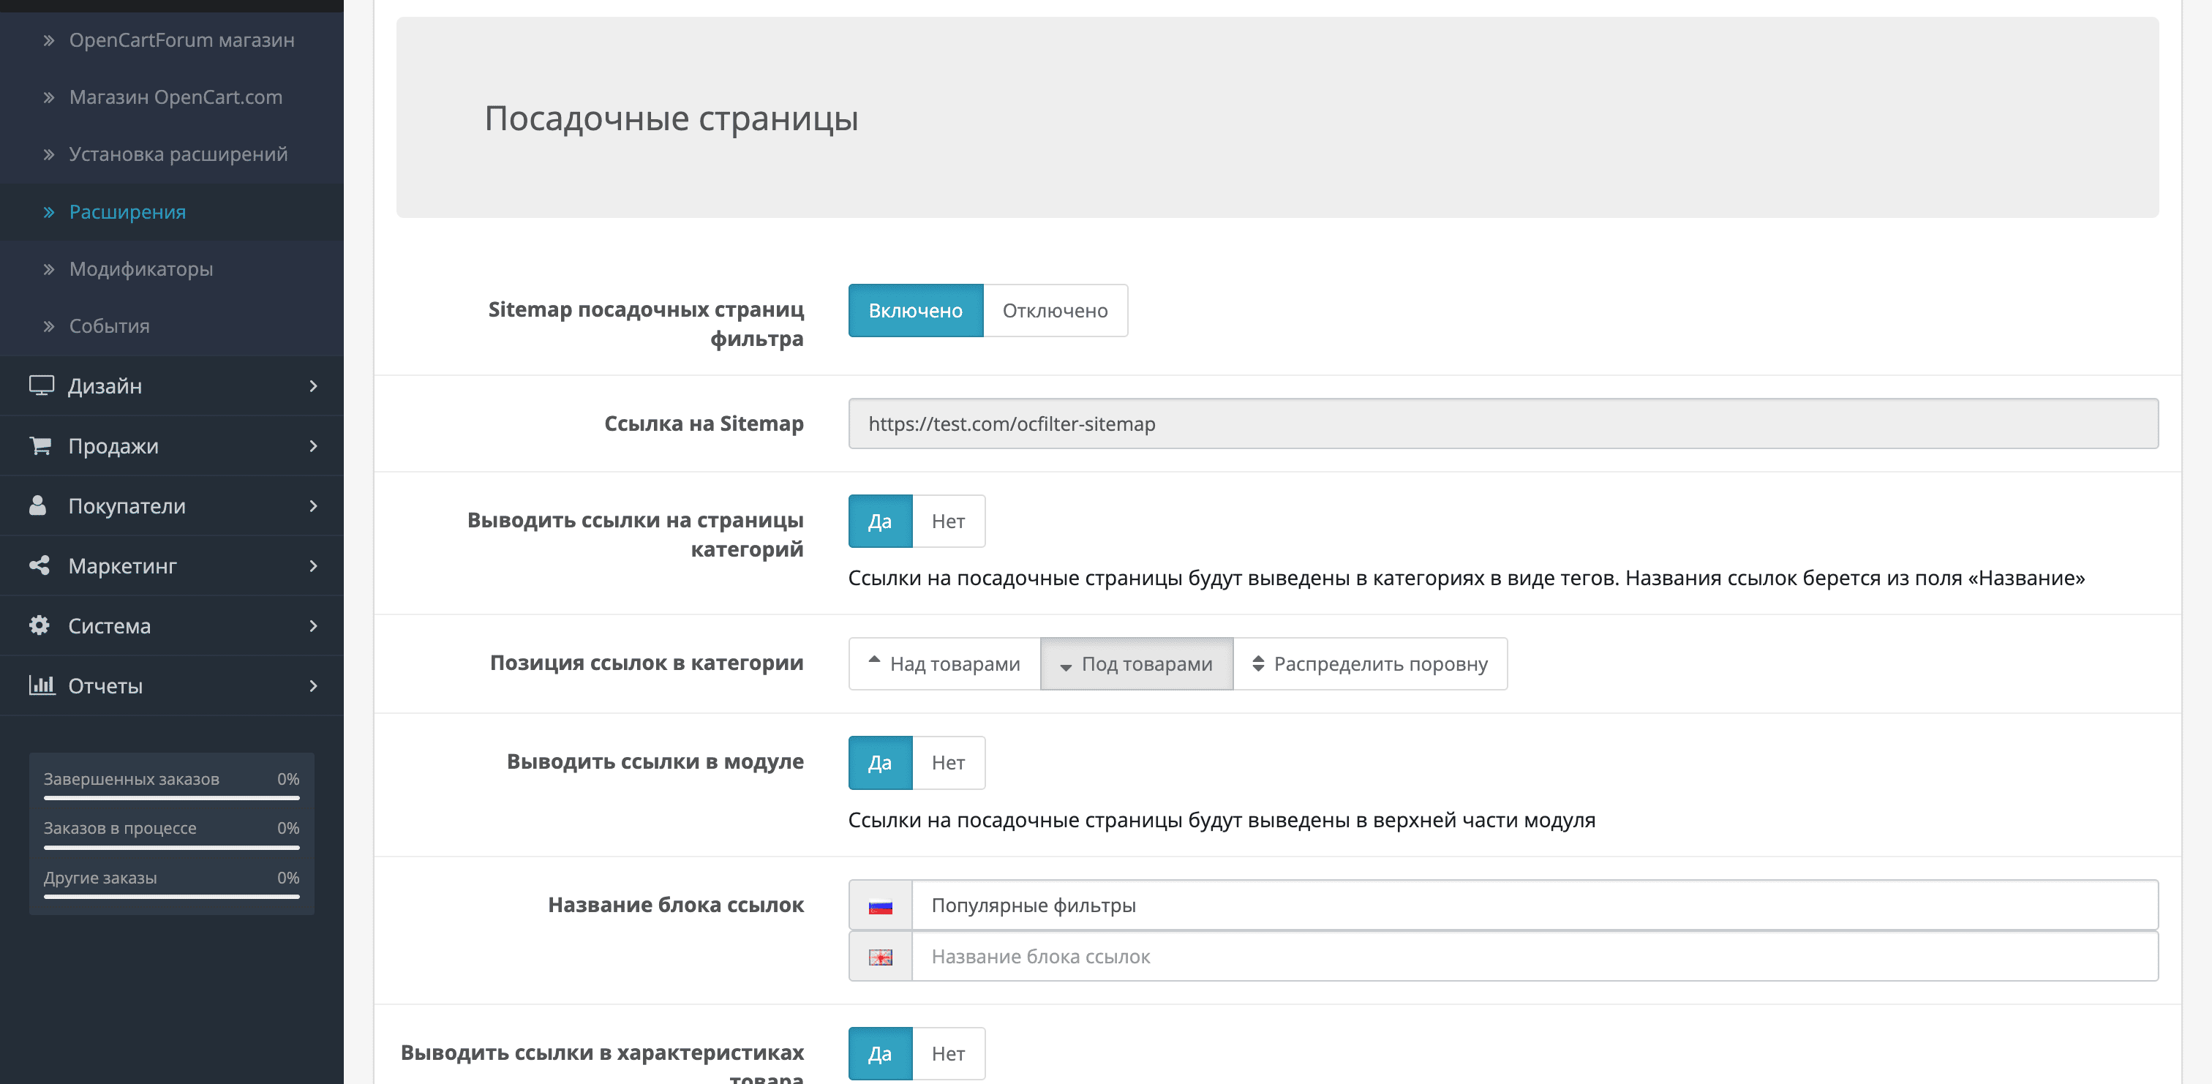Screen dimensions: 2212x1084
Task: Click the English flag icon
Action: point(880,957)
